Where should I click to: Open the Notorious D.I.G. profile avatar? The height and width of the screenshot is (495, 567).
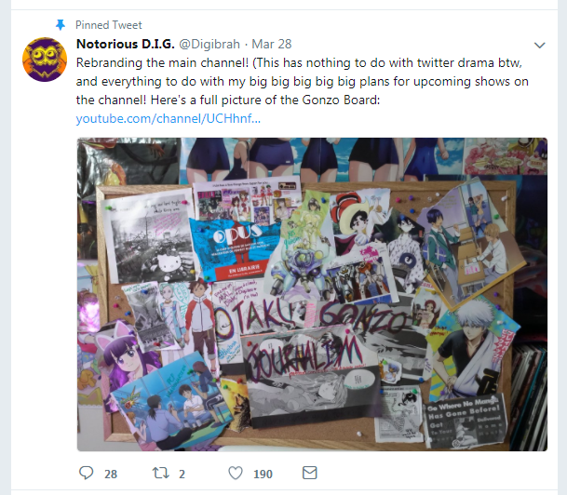point(45,60)
